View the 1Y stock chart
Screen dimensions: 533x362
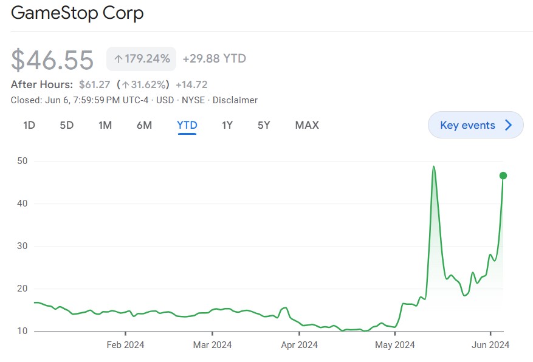pos(227,125)
